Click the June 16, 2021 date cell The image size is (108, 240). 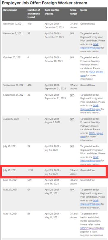click(x=10, y=180)
